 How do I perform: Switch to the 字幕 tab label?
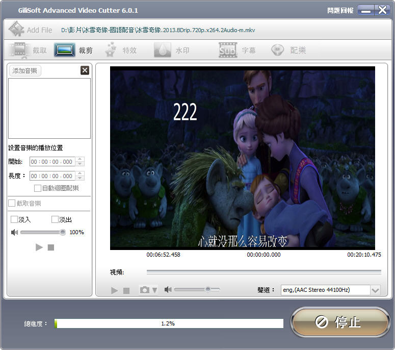[249, 51]
